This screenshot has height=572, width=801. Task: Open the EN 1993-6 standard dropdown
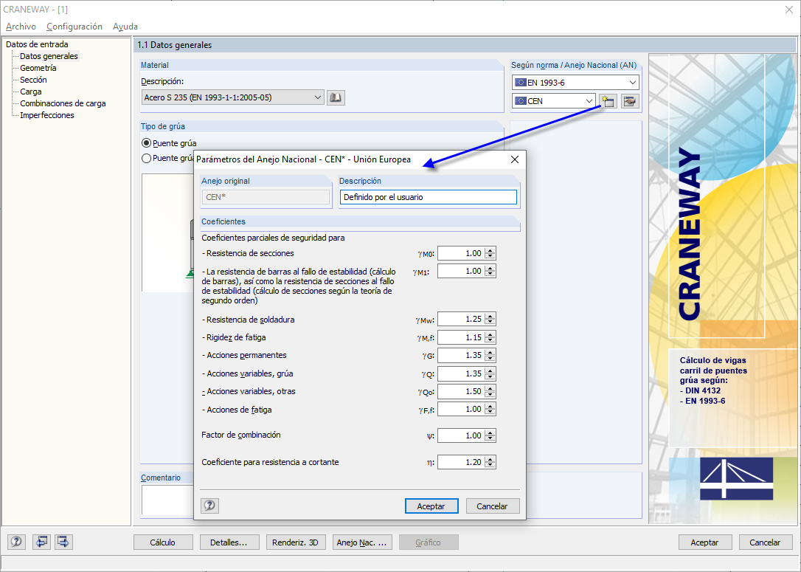(576, 83)
